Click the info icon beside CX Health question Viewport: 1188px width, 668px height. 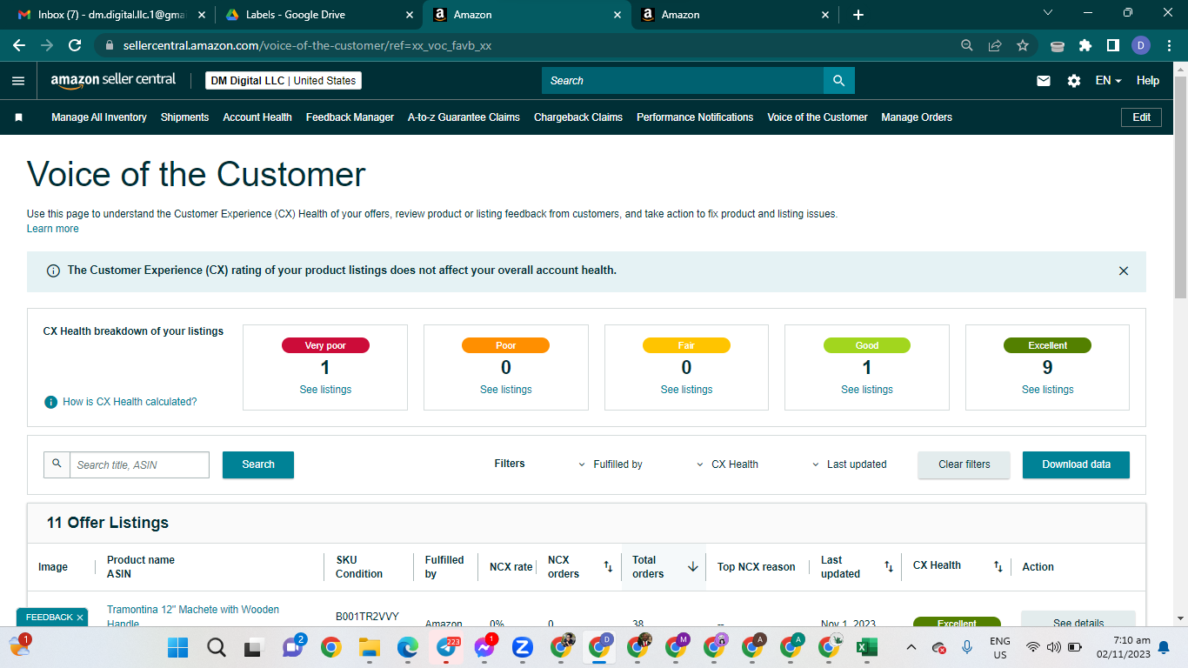(x=51, y=402)
